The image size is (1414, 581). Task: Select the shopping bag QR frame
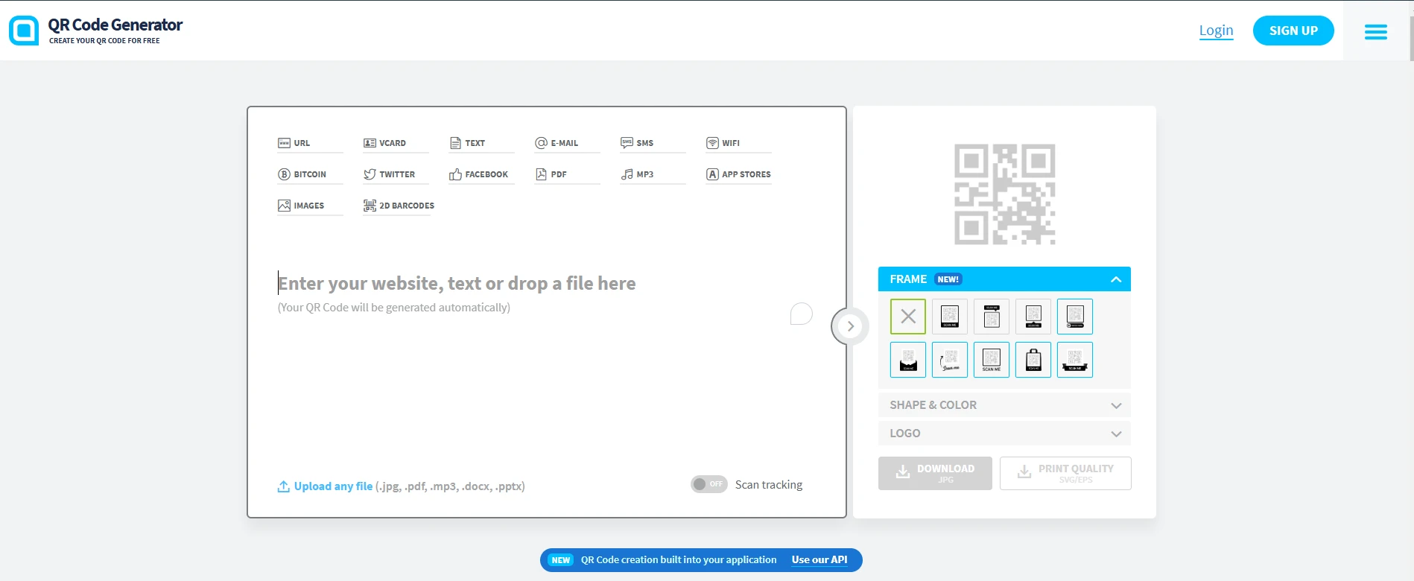tap(1033, 360)
